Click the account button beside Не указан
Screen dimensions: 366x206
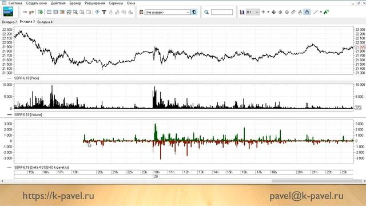194,12
